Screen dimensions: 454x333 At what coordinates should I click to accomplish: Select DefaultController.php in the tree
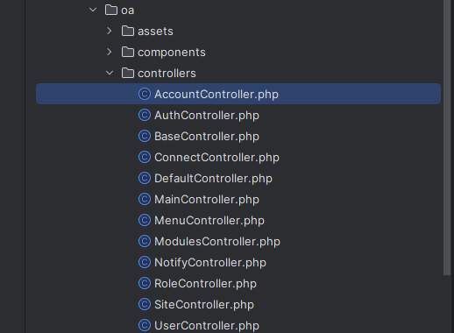[x=213, y=178]
